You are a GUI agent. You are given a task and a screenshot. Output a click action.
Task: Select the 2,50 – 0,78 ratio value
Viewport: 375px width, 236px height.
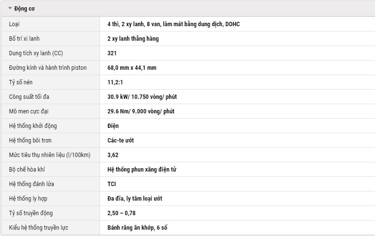tap(121, 213)
